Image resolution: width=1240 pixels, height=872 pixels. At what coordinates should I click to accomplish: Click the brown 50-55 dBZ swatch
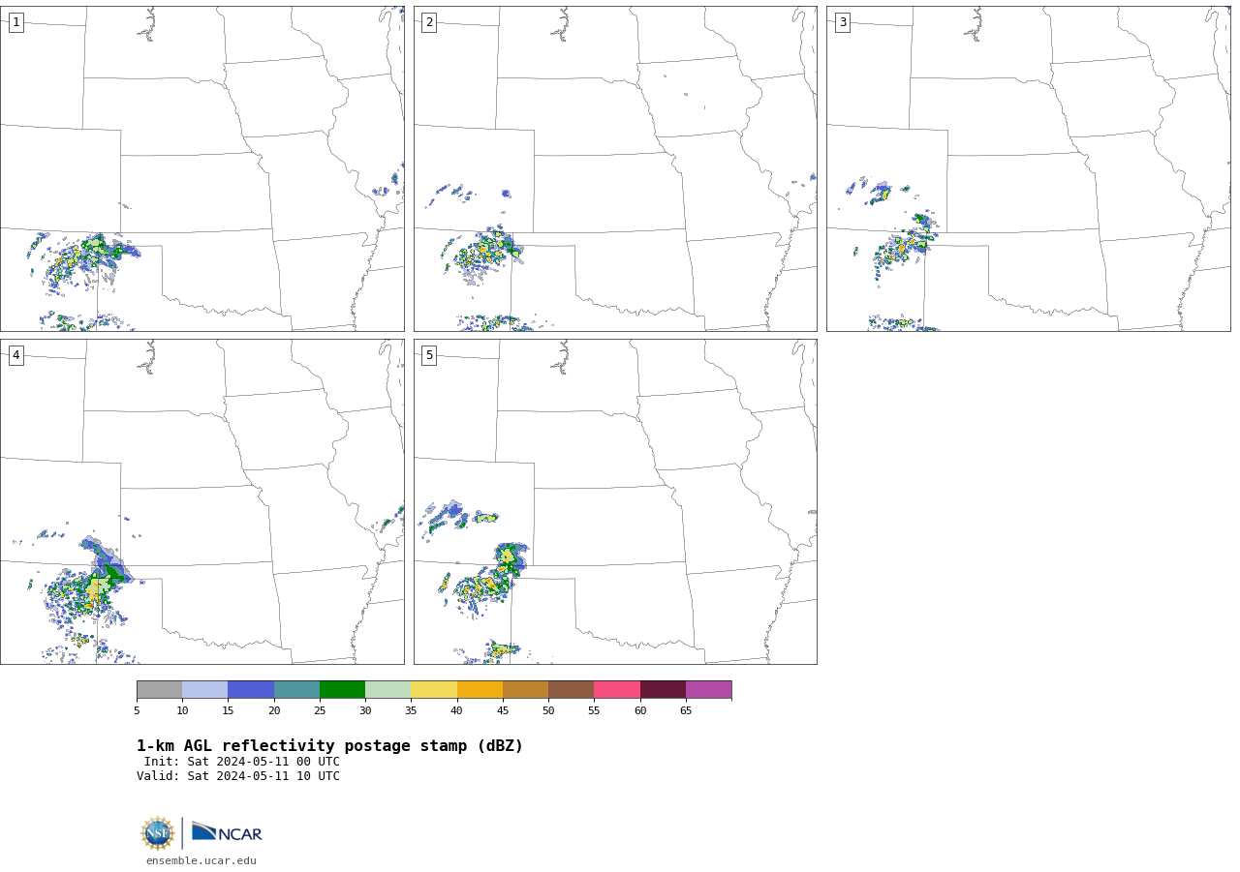[572, 689]
